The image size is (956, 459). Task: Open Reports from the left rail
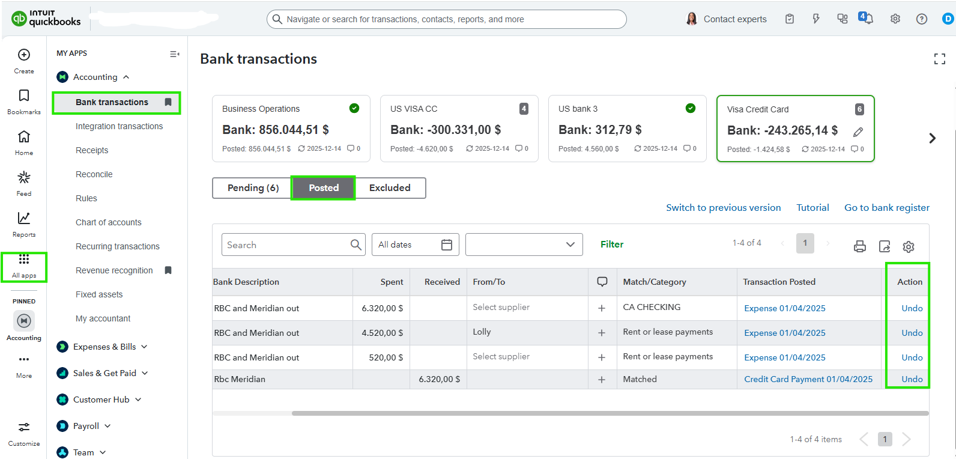24,219
